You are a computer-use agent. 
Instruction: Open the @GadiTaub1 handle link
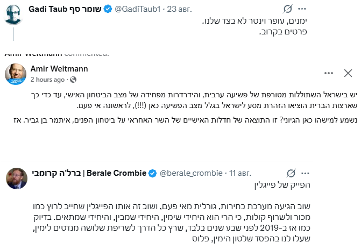(137, 9)
